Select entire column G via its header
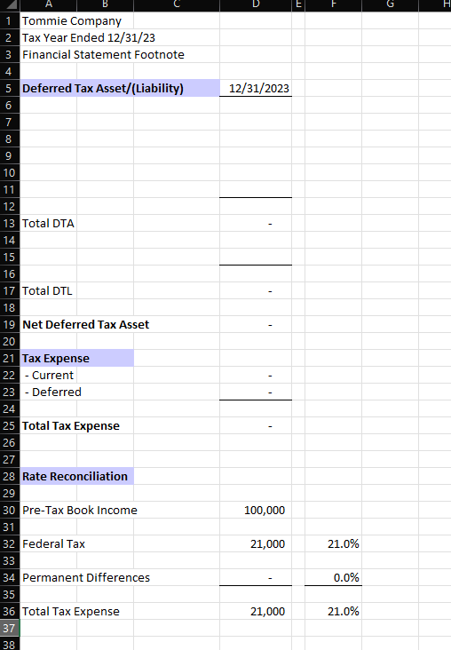This screenshot has width=451, height=650. coord(390,5)
